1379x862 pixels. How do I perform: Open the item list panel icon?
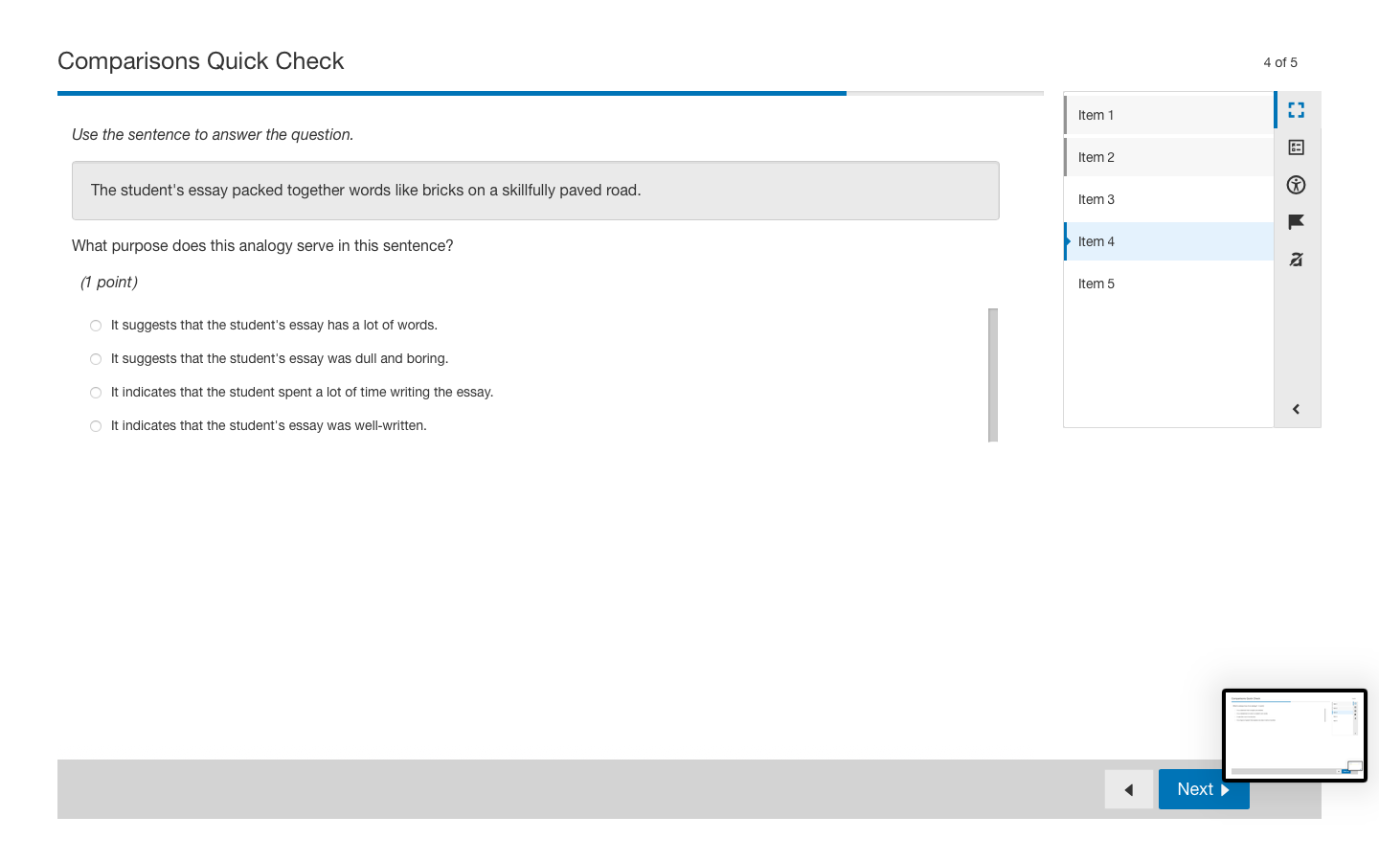click(x=1296, y=147)
